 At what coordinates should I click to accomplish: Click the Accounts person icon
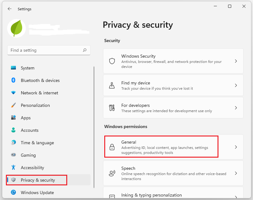[13, 130]
